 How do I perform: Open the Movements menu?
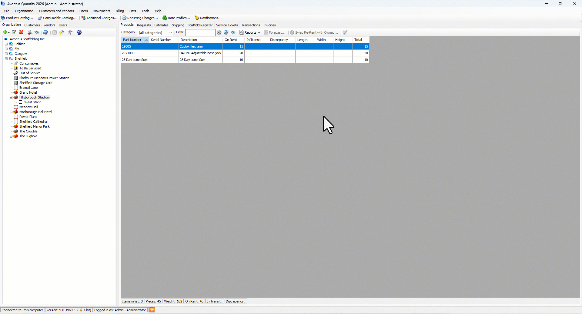[x=102, y=11]
